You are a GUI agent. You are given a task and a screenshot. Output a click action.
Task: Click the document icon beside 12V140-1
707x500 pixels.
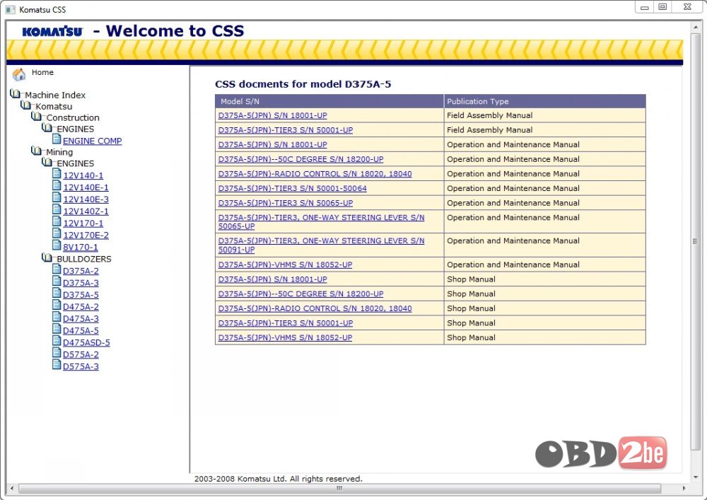57,173
